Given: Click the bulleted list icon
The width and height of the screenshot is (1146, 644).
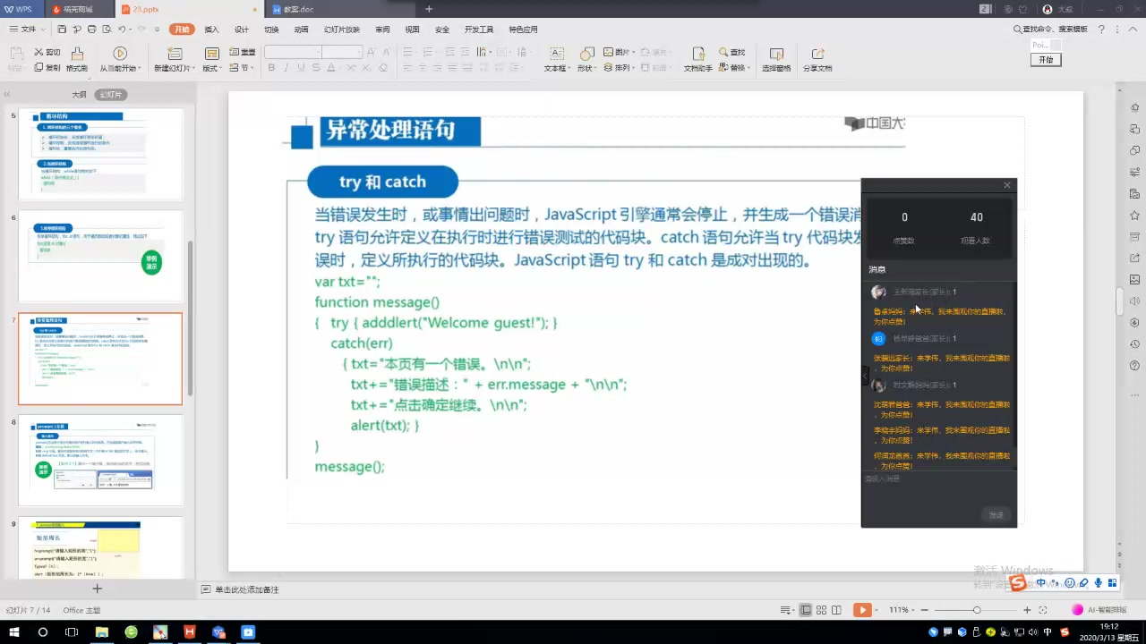Looking at the screenshot, I should coord(407,53).
